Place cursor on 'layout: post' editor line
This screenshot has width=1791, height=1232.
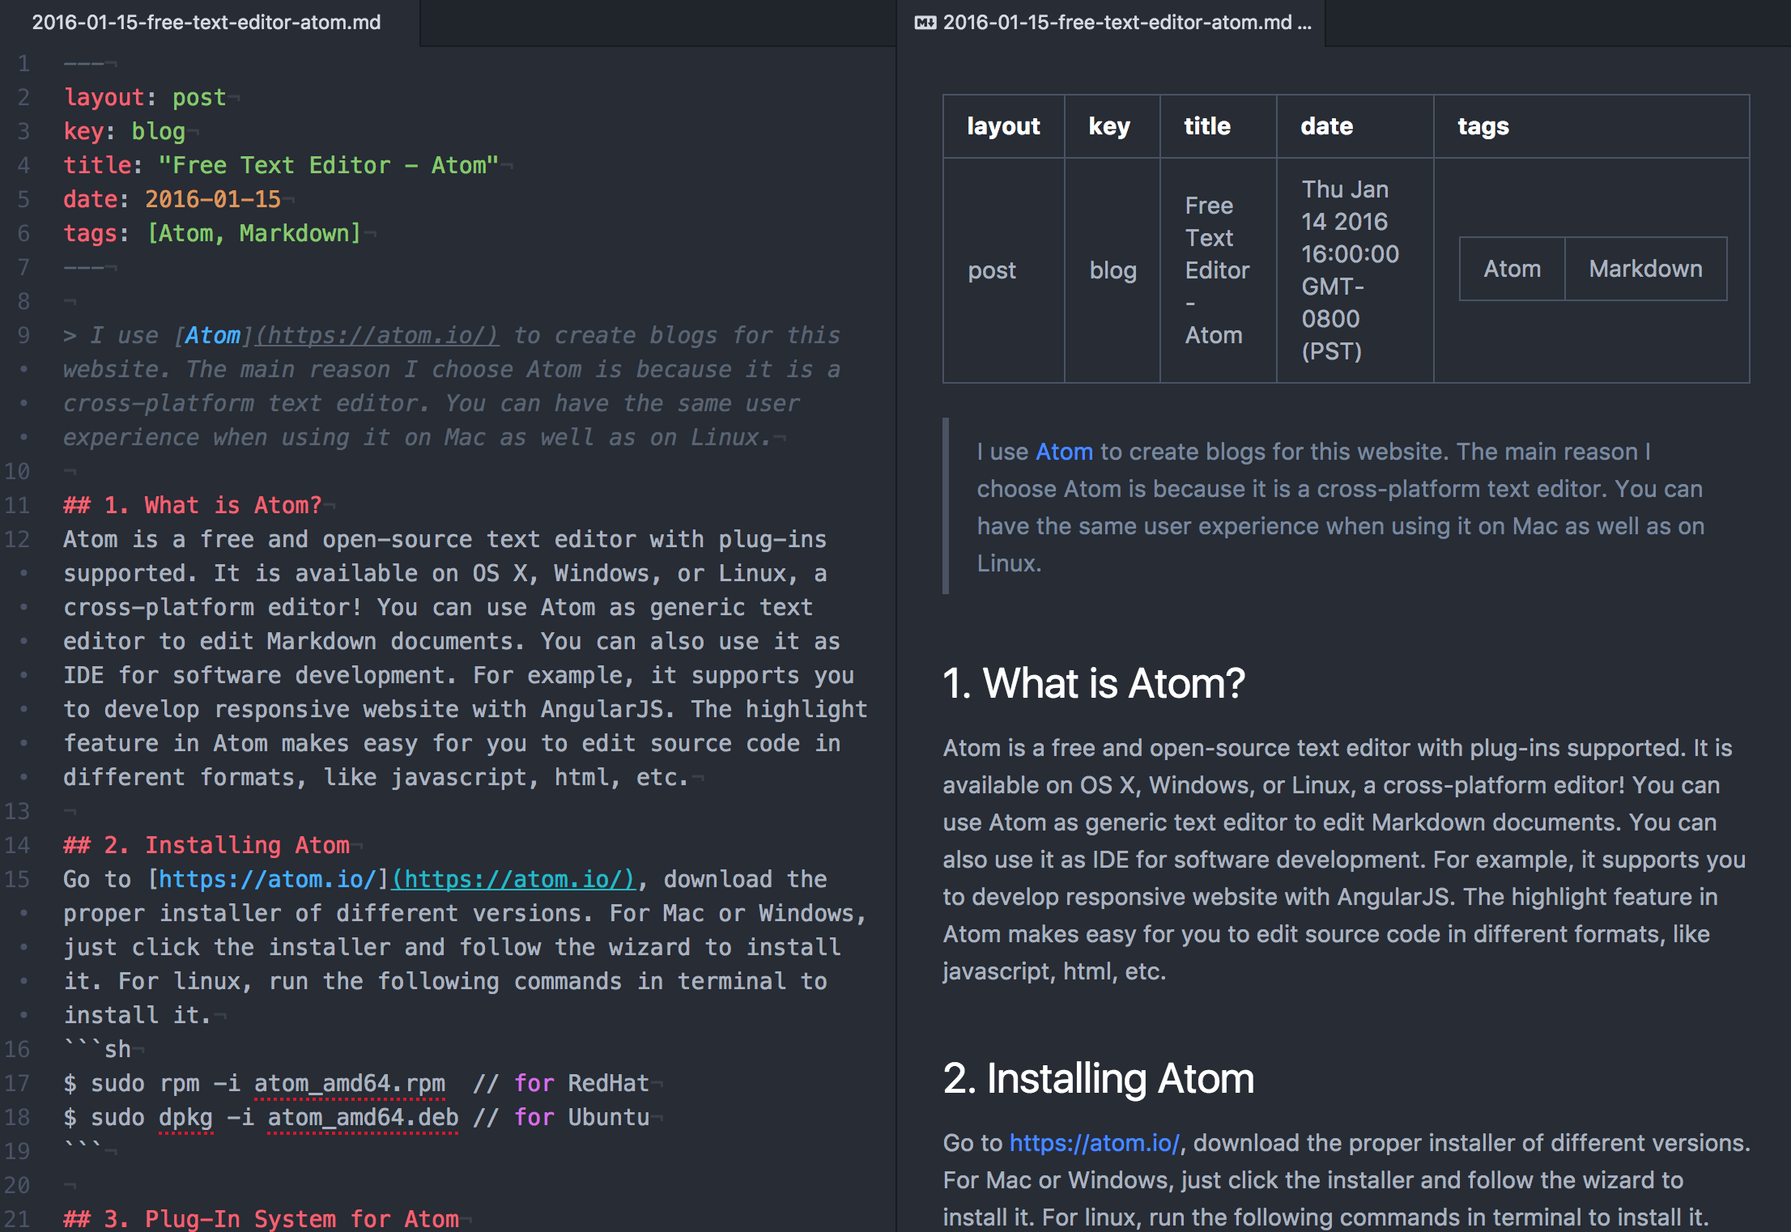[x=146, y=97]
